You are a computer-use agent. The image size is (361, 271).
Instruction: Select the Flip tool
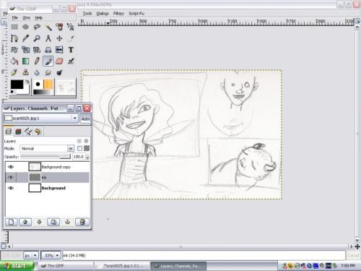point(59,50)
